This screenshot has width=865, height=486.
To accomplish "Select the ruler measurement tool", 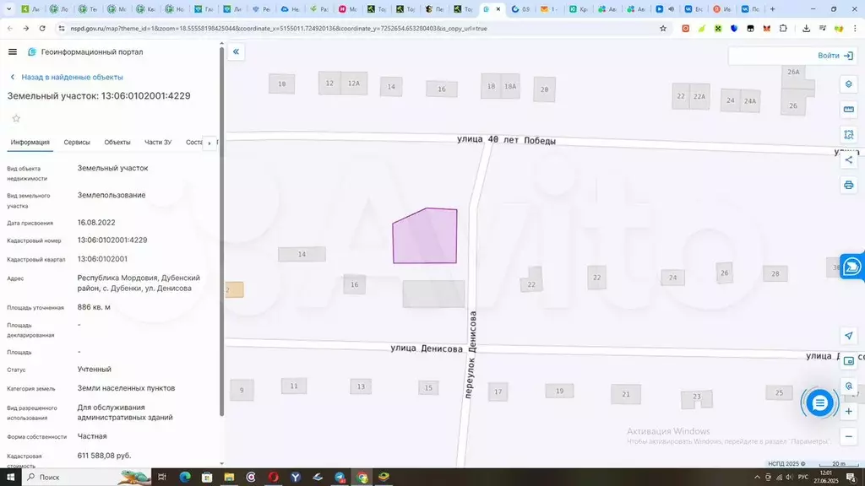I will tap(848, 109).
